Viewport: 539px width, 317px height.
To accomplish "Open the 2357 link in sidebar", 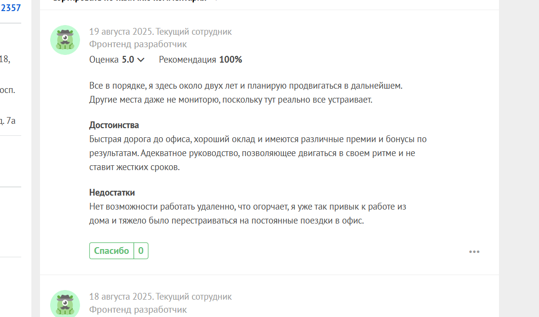I will [x=11, y=8].
